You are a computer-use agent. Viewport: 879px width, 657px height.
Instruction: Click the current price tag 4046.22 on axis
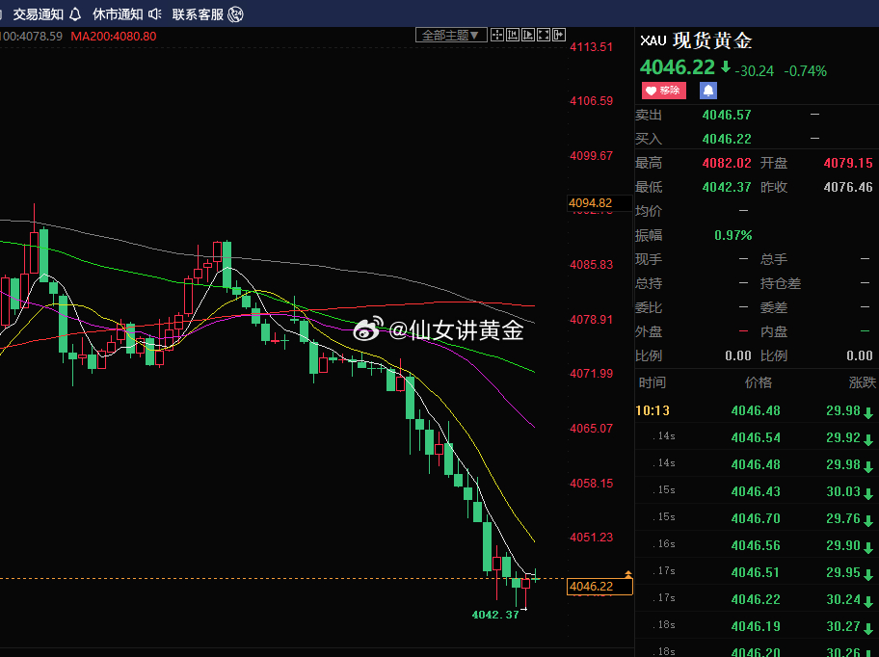599,587
